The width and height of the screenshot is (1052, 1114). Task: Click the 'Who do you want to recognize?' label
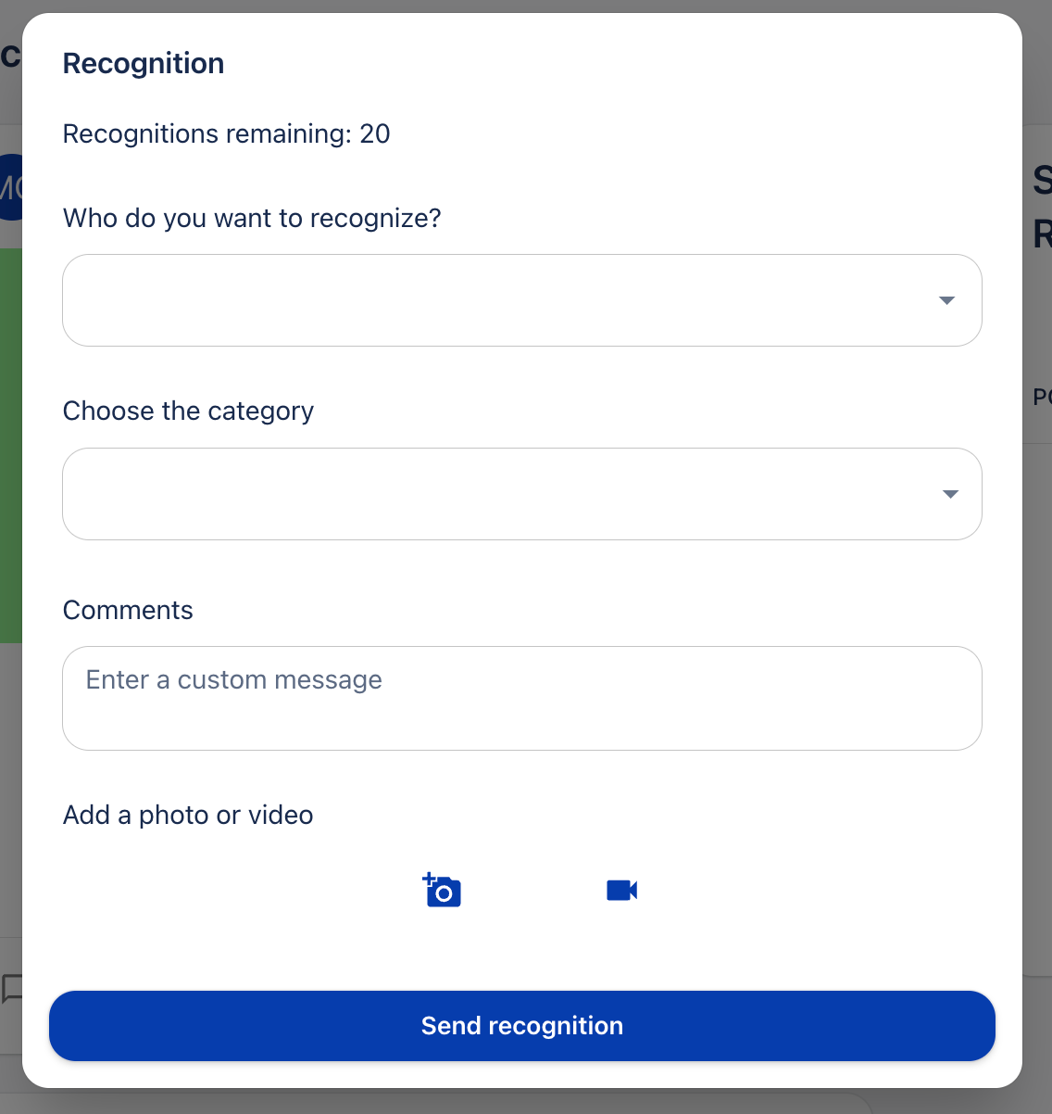pyautogui.click(x=252, y=219)
